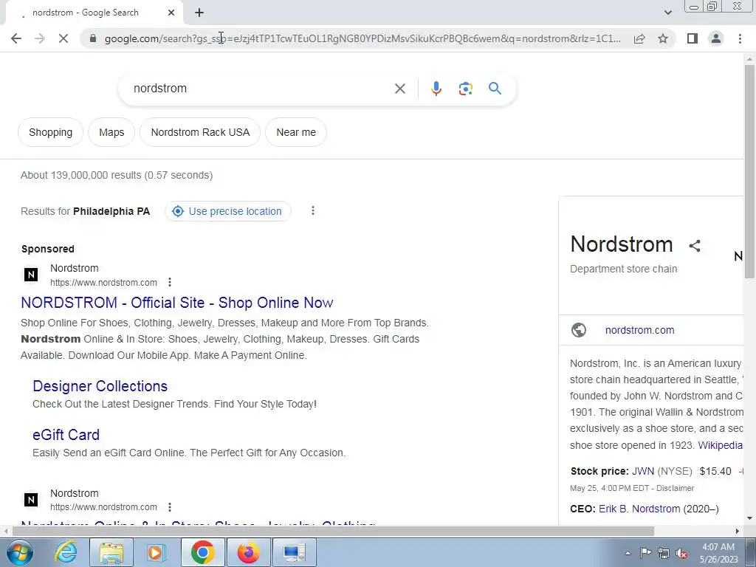Click the Disclaimer link under stock price

click(675, 488)
